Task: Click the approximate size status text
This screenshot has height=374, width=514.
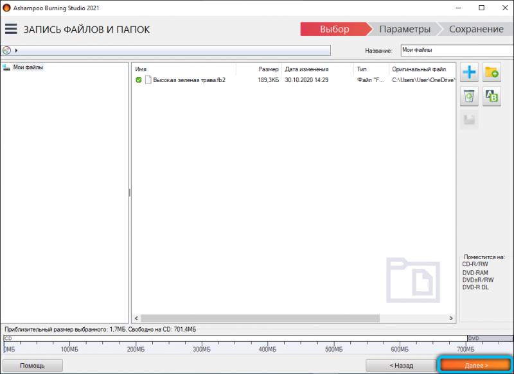Action: 100,329
